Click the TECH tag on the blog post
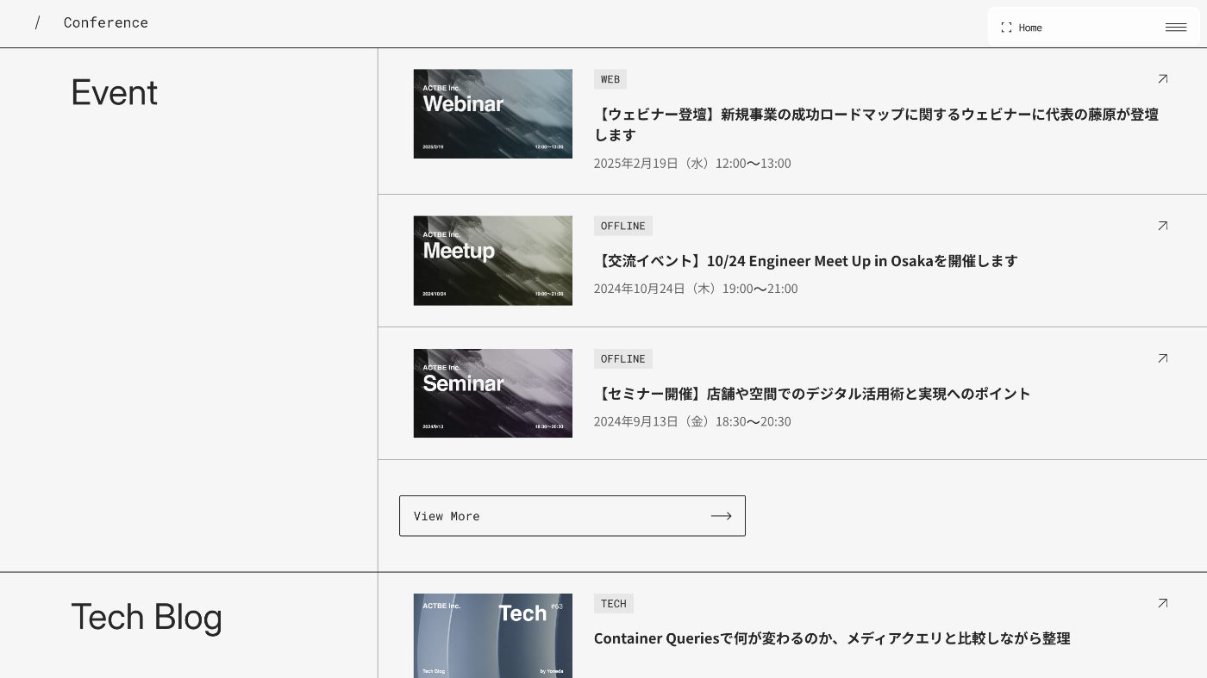The image size is (1207, 678). (614, 604)
